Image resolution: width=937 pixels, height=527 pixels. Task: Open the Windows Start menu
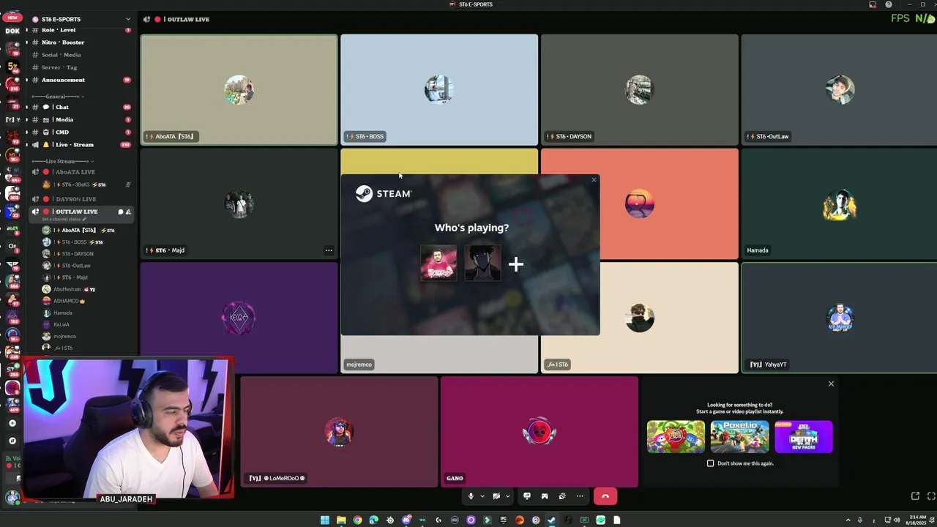[325, 520]
